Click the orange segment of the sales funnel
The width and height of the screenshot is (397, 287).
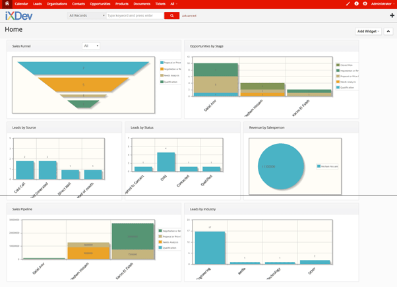point(83,84)
